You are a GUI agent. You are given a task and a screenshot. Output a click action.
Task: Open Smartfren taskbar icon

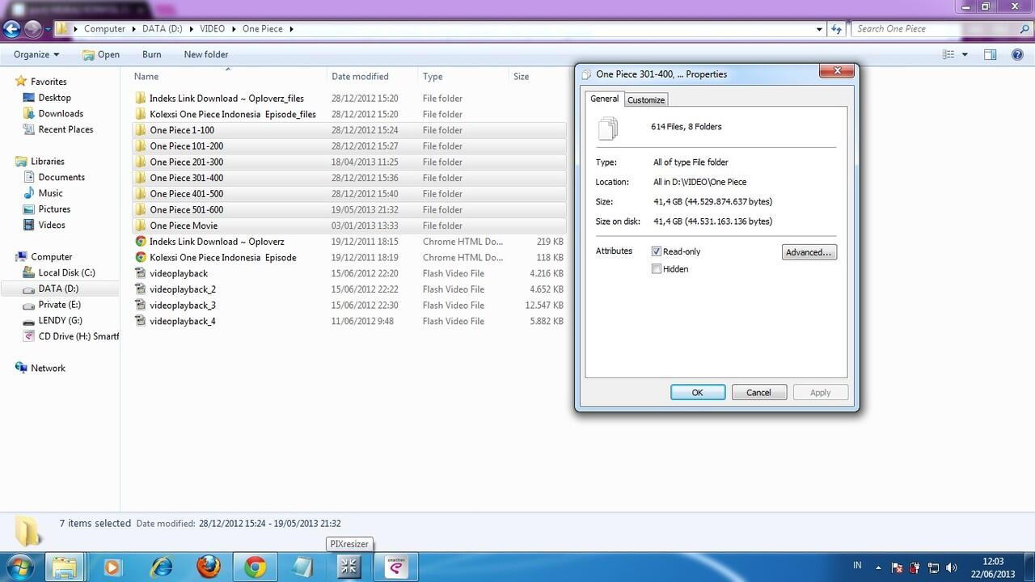[x=396, y=567]
